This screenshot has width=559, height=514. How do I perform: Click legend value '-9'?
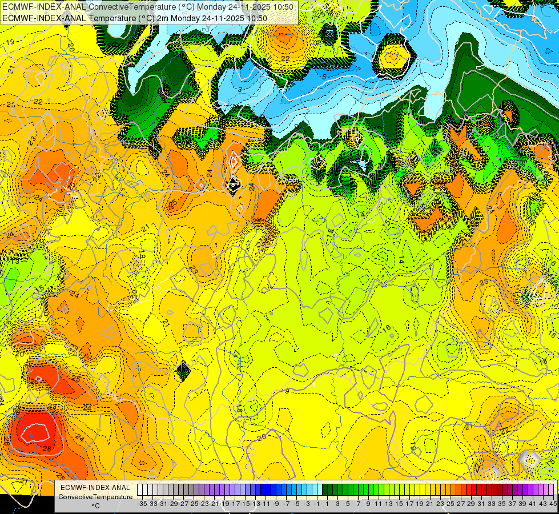tap(276, 504)
